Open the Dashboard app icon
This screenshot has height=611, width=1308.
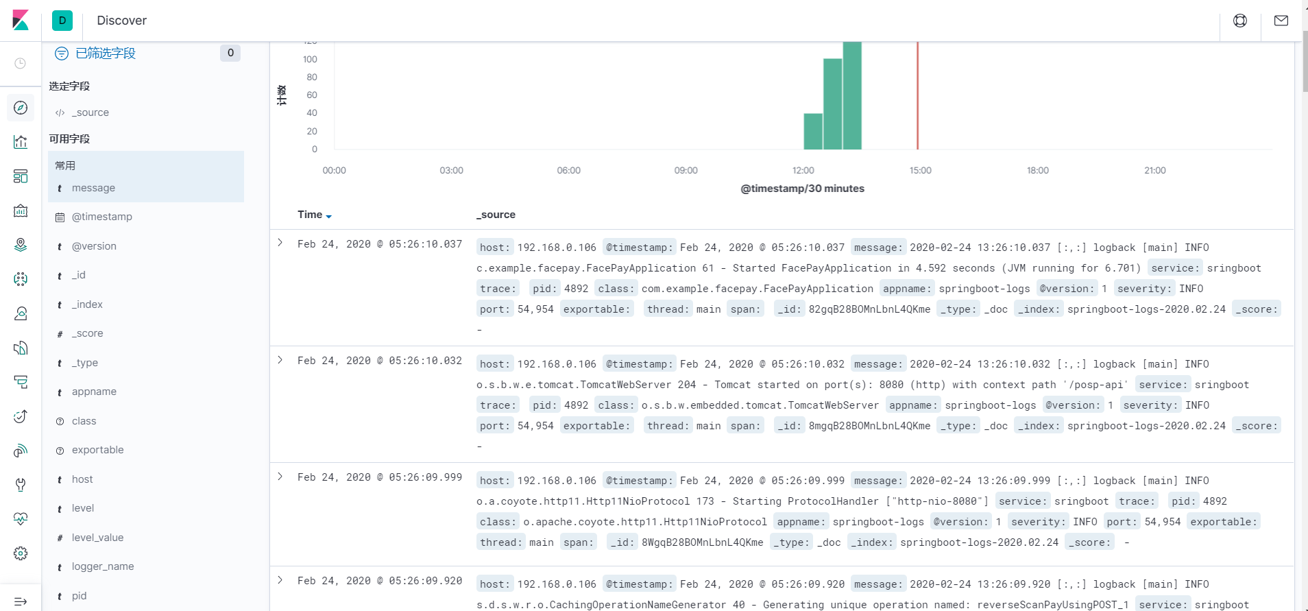point(21,176)
